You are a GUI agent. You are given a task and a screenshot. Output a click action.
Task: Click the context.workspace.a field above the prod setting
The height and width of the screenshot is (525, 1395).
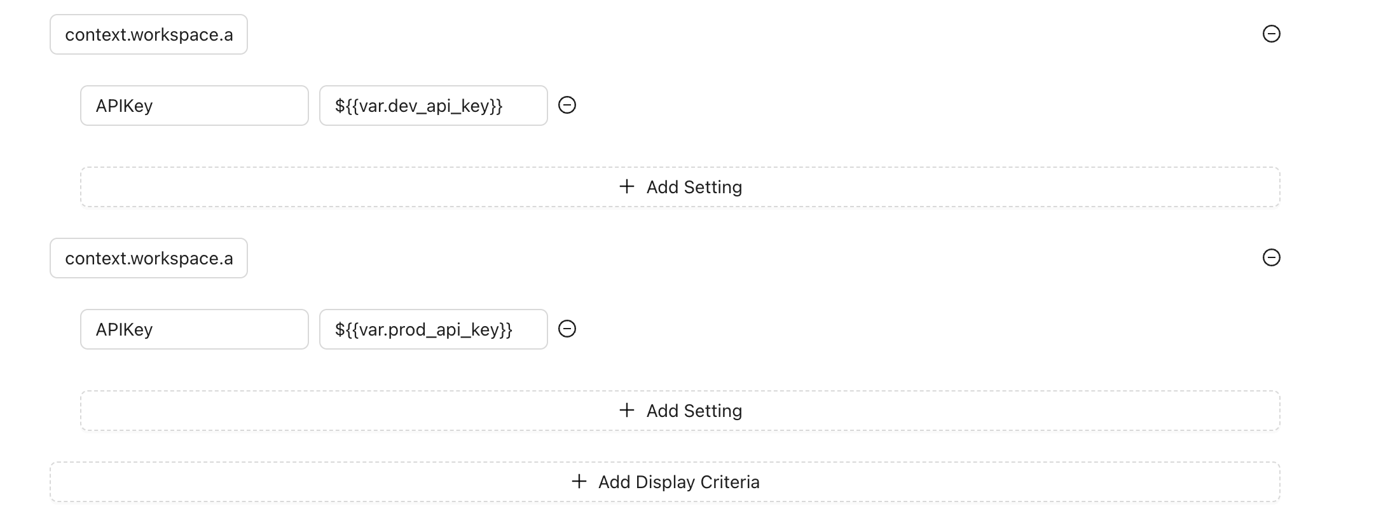tap(149, 258)
